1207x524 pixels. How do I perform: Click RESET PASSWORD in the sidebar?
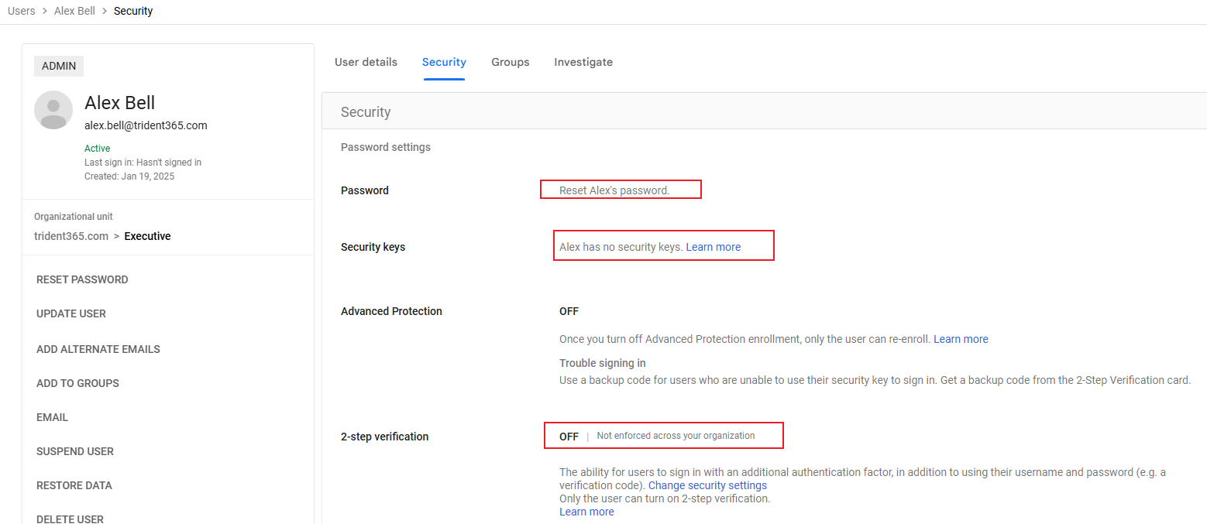[82, 279]
